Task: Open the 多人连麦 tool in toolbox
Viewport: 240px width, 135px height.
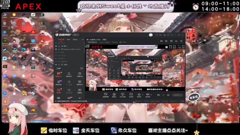Action: coord(69,83)
